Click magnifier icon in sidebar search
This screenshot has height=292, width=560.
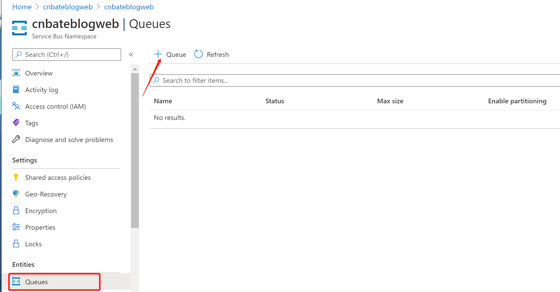pyautogui.click(x=19, y=54)
